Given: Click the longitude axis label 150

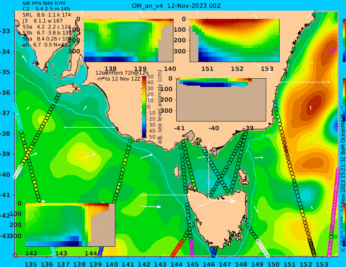Looking at the screenshot, I should click(x=273, y=264).
